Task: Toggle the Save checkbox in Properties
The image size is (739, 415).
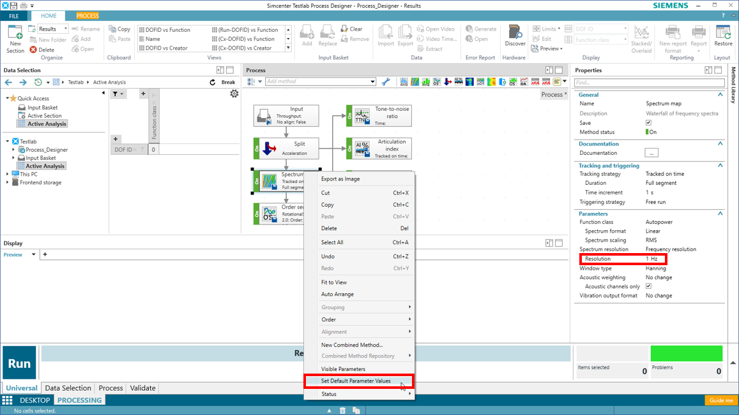Action: tap(648, 123)
